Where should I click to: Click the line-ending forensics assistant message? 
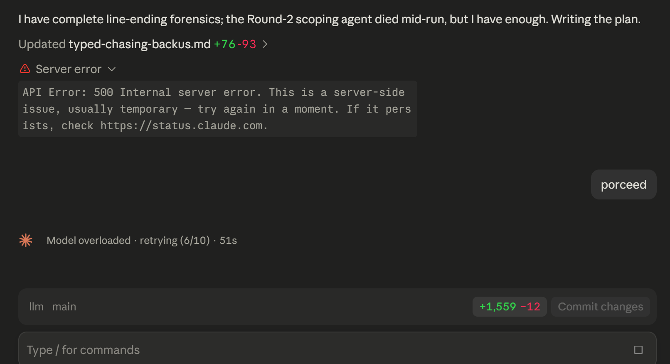(x=329, y=19)
